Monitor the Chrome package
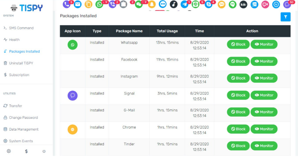The image size is (298, 157). click(x=264, y=129)
